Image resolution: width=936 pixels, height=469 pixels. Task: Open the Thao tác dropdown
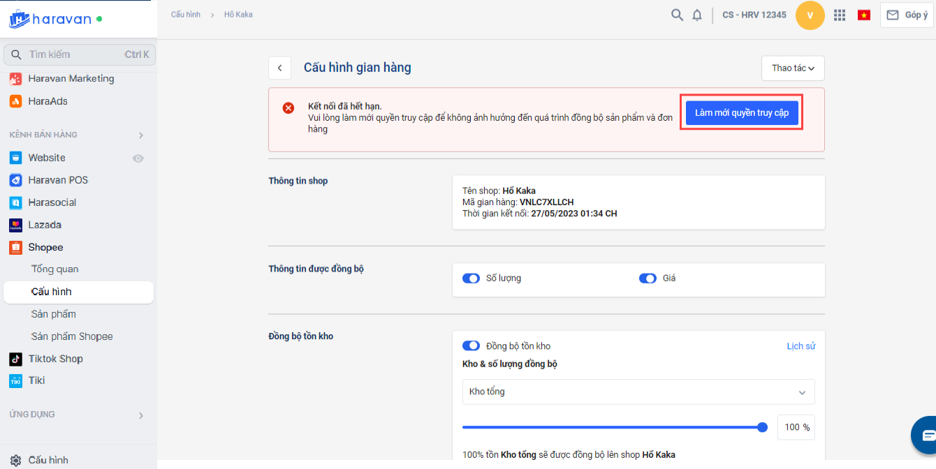coord(793,68)
